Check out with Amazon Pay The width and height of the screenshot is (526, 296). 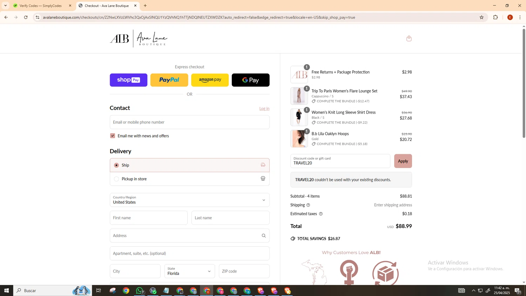click(x=210, y=80)
